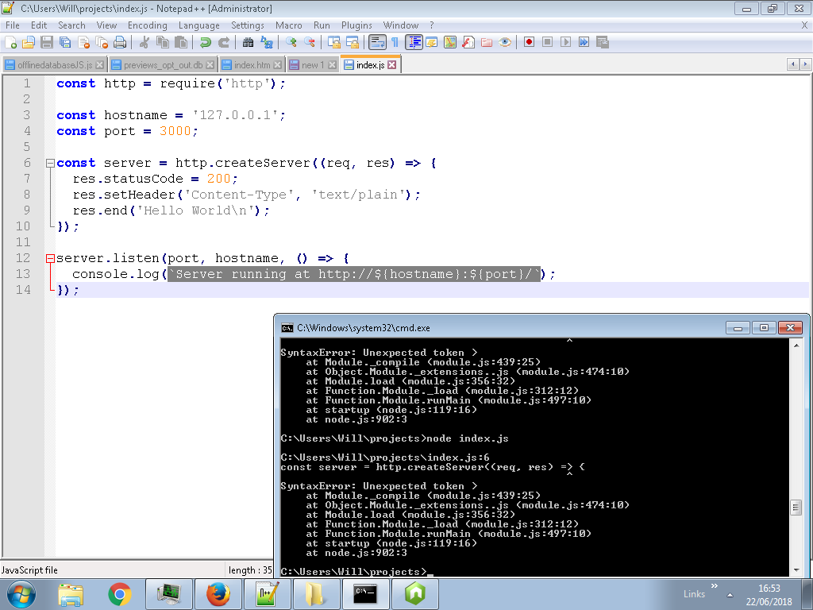Open the Language menu

[199, 25]
